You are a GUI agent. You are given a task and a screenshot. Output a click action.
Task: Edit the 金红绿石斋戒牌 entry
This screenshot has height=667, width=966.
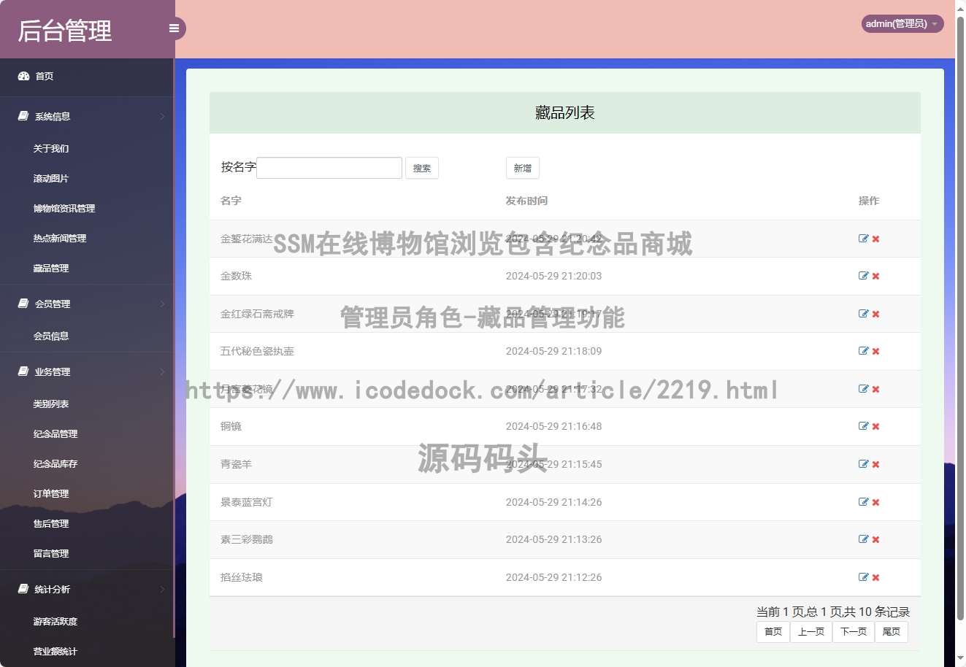[864, 314]
